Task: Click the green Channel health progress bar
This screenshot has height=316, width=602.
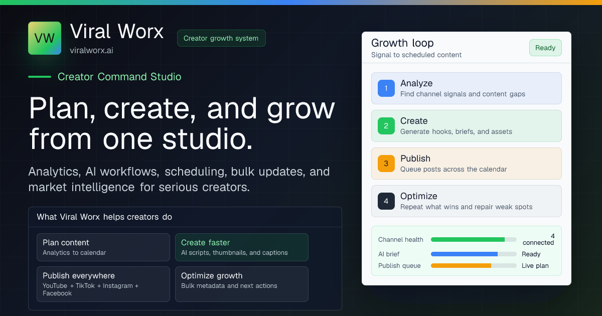Action: [474, 240]
